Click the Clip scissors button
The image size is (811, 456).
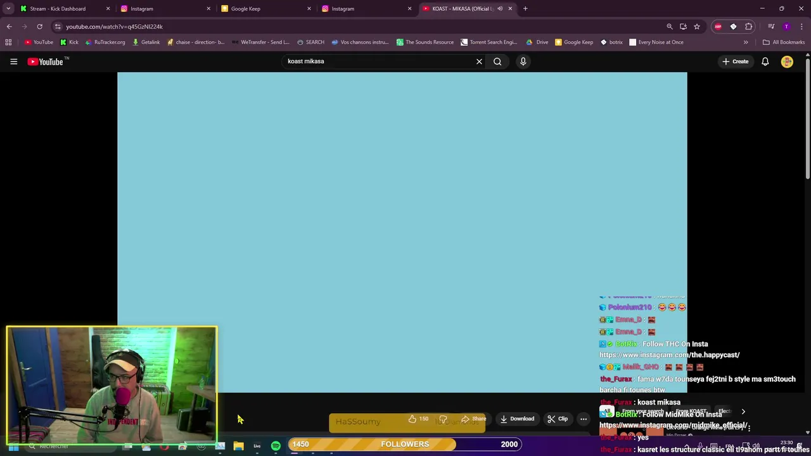[558, 419]
